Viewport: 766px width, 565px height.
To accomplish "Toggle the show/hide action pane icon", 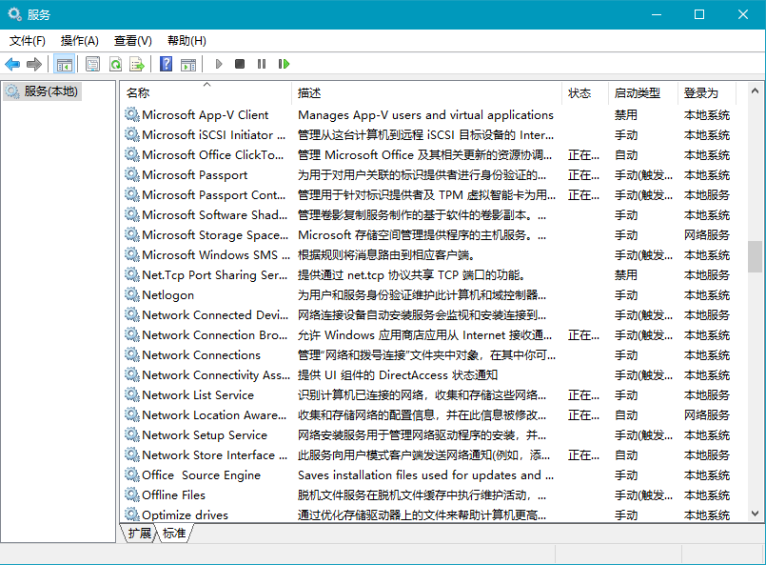I will pyautogui.click(x=188, y=64).
